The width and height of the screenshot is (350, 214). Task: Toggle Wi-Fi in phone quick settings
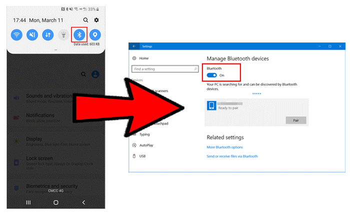[x=16, y=35]
